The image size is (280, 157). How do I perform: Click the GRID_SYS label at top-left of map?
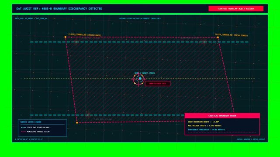point(31,18)
